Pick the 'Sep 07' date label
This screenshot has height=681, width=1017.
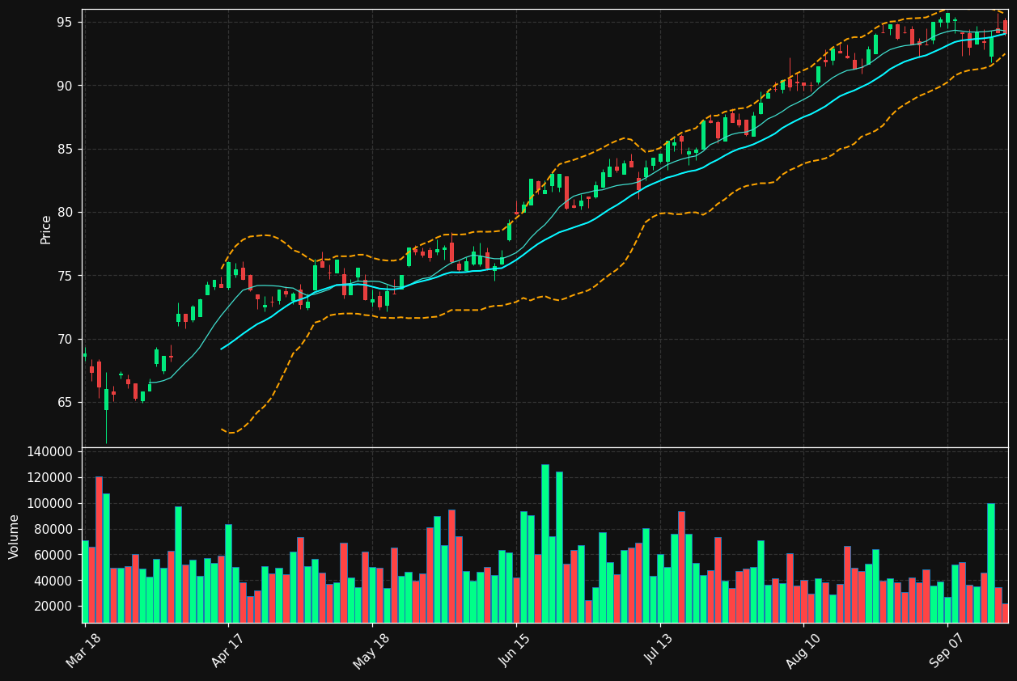pos(947,651)
